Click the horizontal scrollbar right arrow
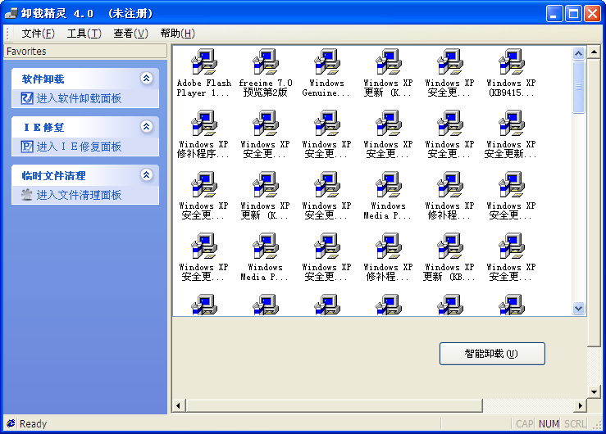Screen dimensions: 606x434 click(x=581, y=406)
